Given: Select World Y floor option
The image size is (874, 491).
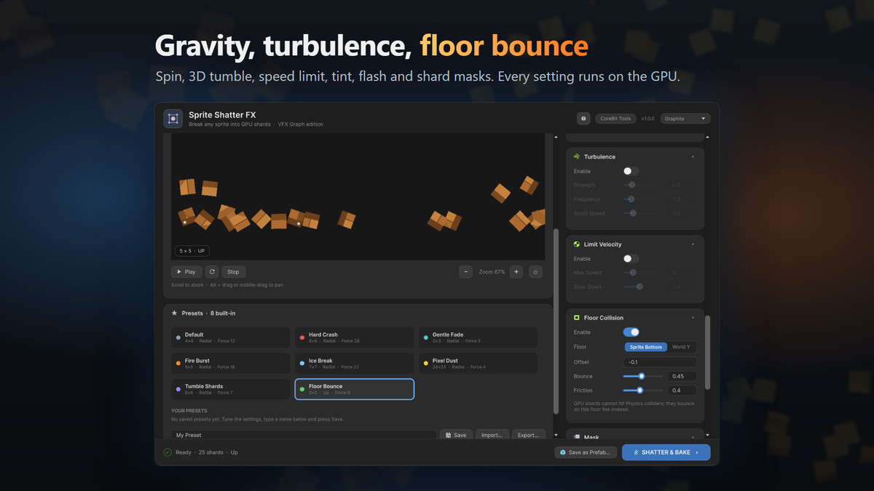Looking at the screenshot, I should [681, 347].
